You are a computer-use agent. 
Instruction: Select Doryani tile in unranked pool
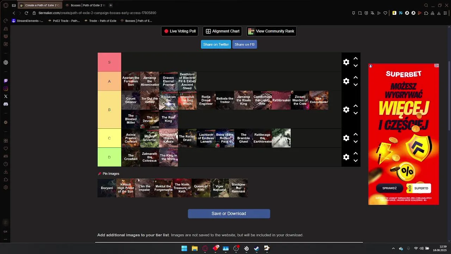coord(107,188)
